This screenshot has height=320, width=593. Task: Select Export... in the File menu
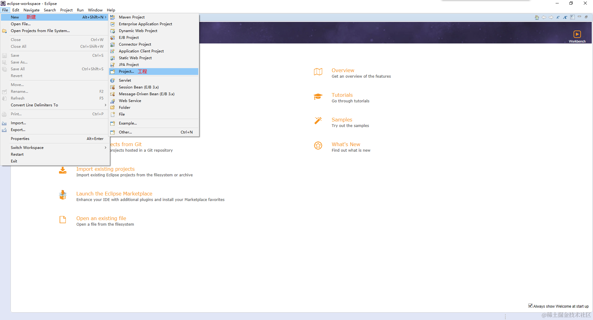[x=55, y=130]
